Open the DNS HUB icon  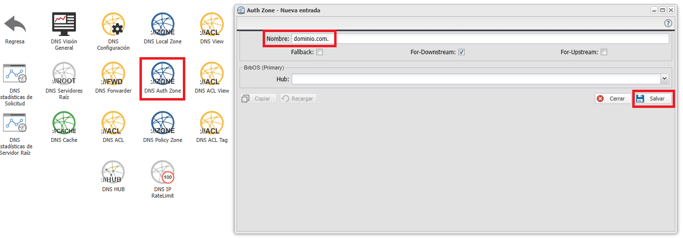click(x=113, y=173)
